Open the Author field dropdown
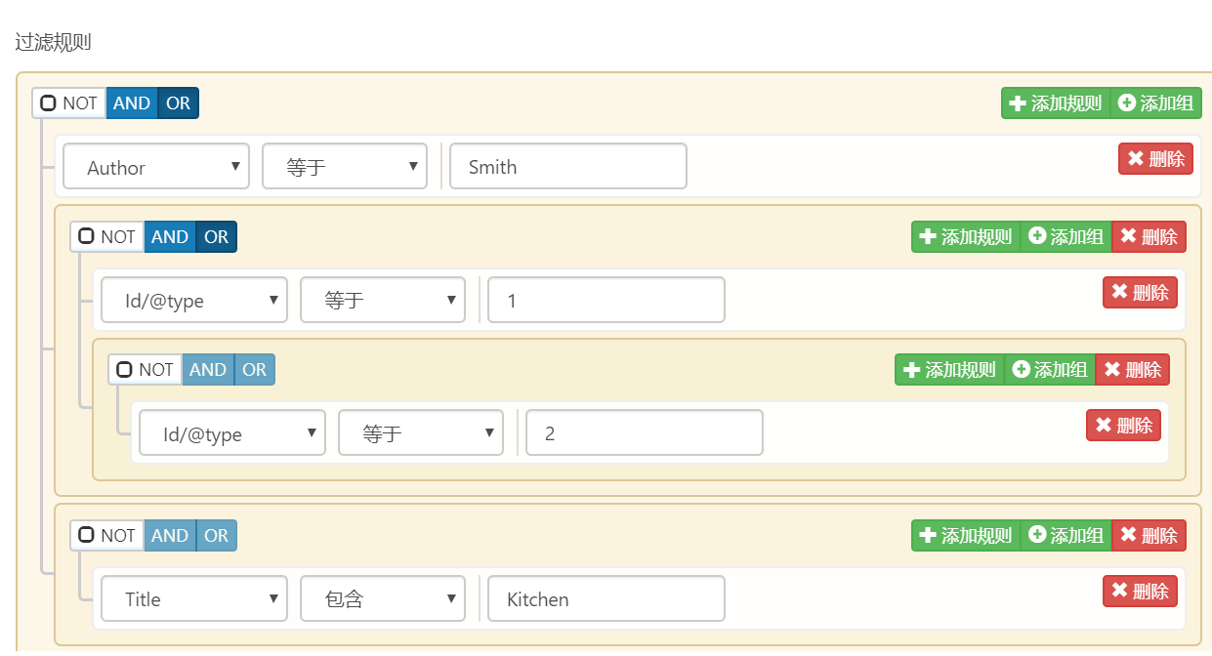 pos(156,167)
